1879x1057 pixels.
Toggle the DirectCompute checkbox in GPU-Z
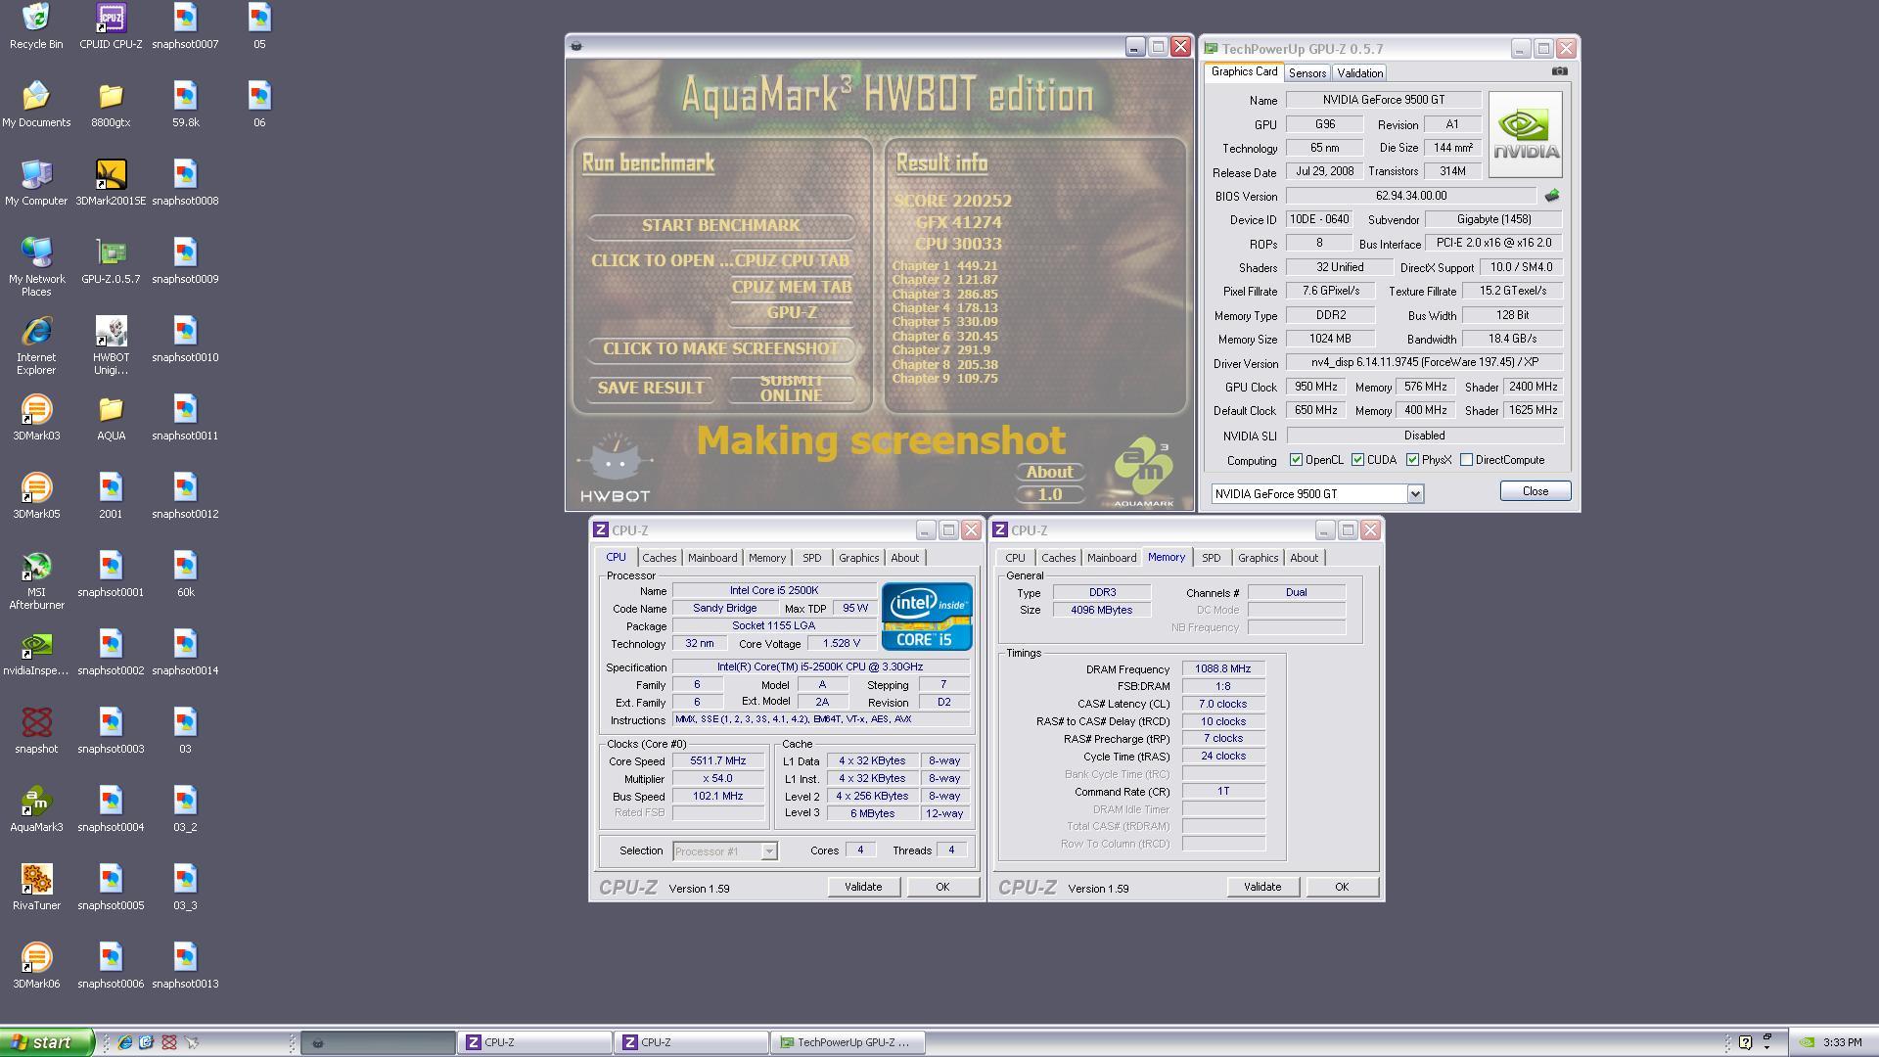click(1466, 460)
